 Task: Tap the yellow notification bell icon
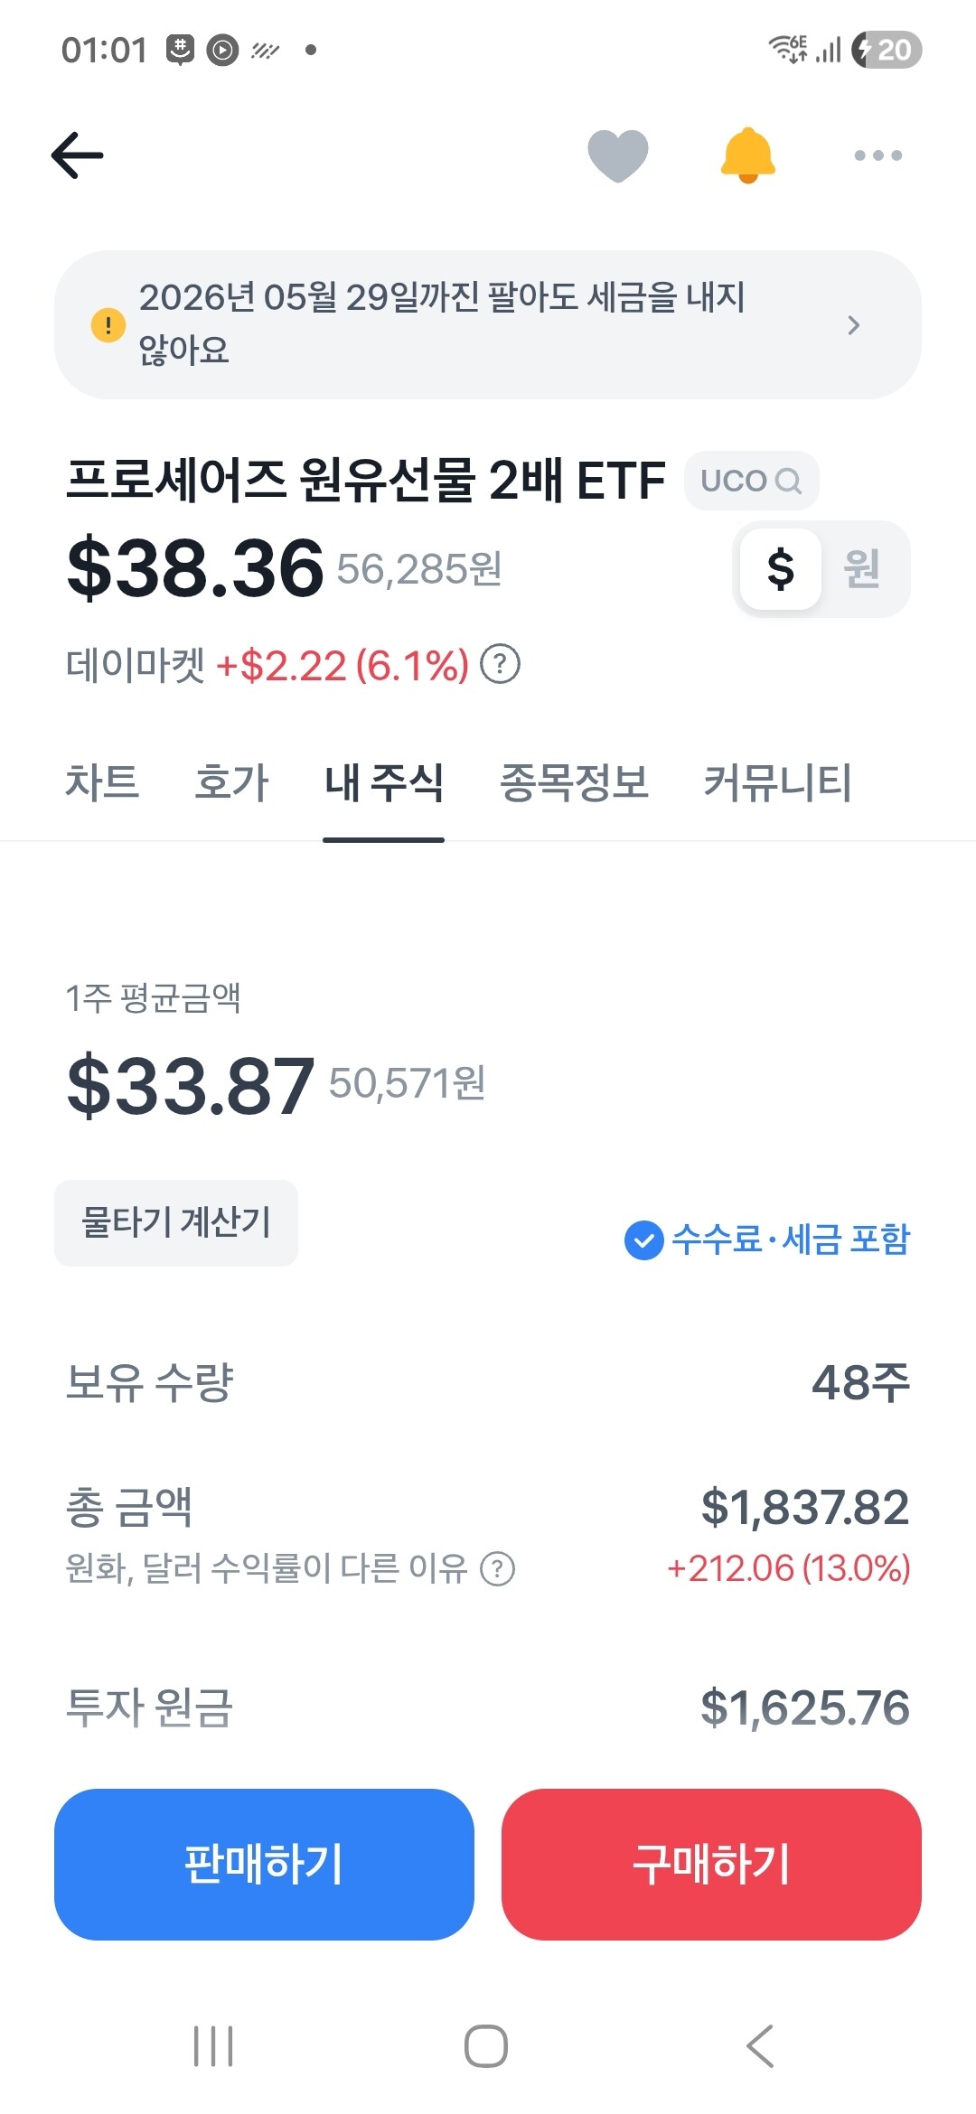pos(747,155)
